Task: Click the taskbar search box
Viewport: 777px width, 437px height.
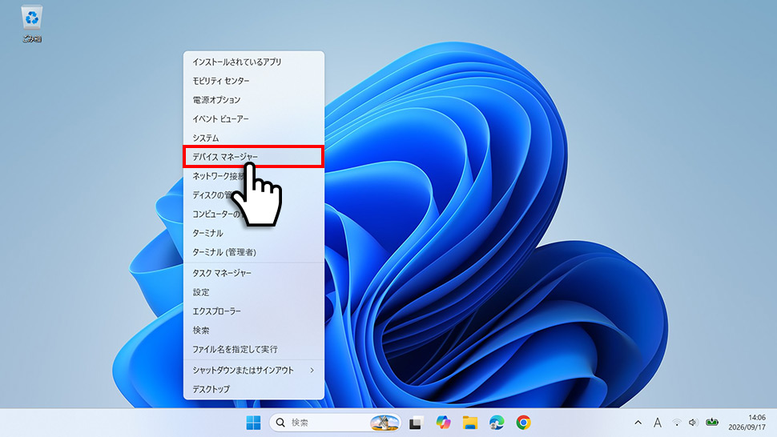Action: (335, 423)
